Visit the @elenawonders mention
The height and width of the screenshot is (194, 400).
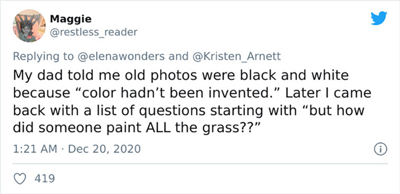(x=120, y=56)
